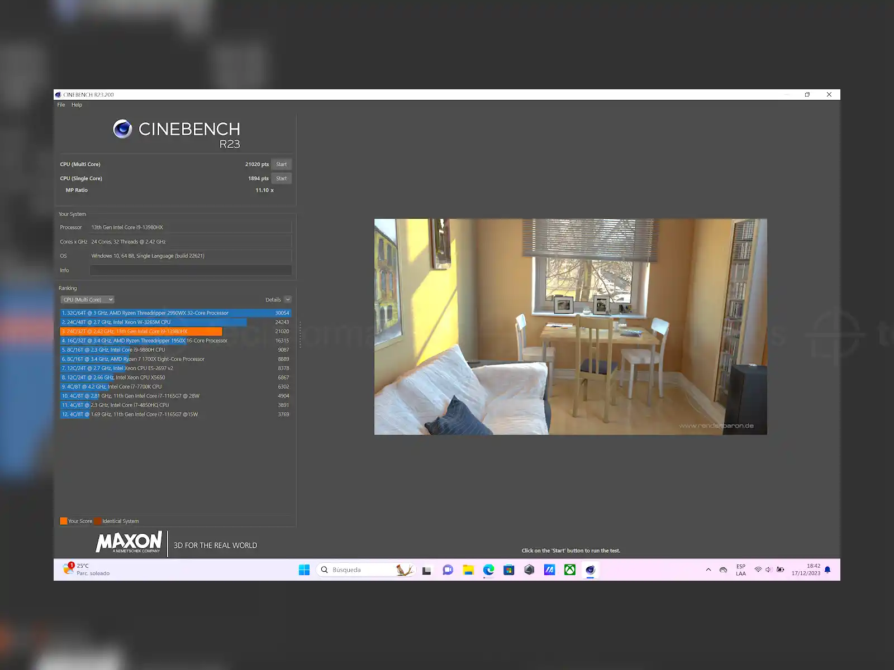The width and height of the screenshot is (894, 670).
Task: Click the Info input field
Action: coord(191,270)
